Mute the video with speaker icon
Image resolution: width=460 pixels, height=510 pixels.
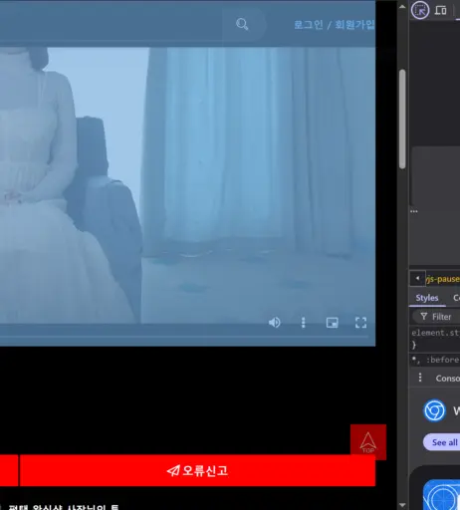point(275,323)
